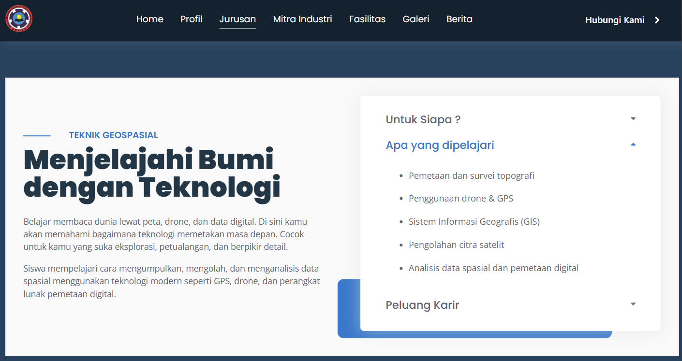This screenshot has height=361, width=682.
Task: Click the down arrow next to Peluang Karir
Action: point(633,304)
